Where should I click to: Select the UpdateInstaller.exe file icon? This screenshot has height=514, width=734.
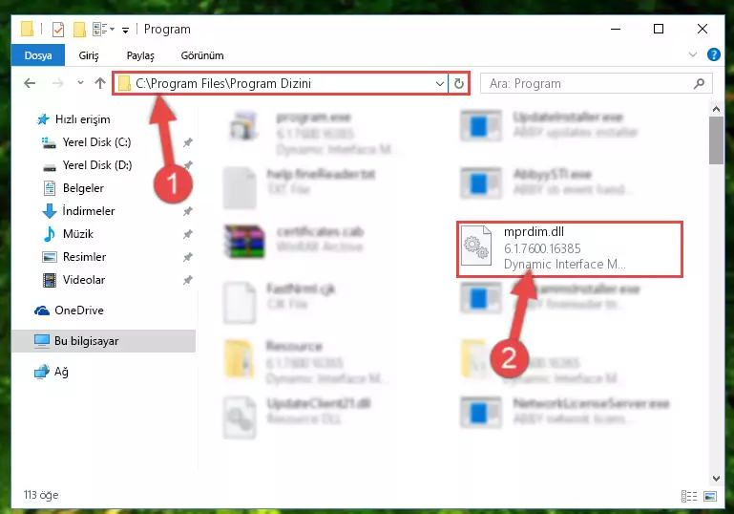point(481,125)
